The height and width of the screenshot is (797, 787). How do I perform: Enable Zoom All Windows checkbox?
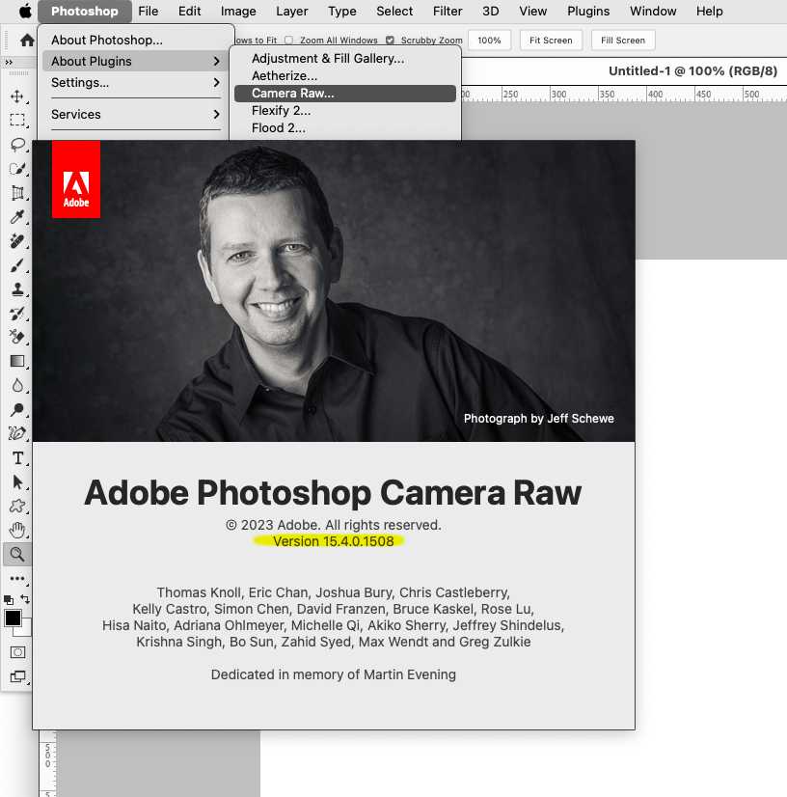coord(289,41)
